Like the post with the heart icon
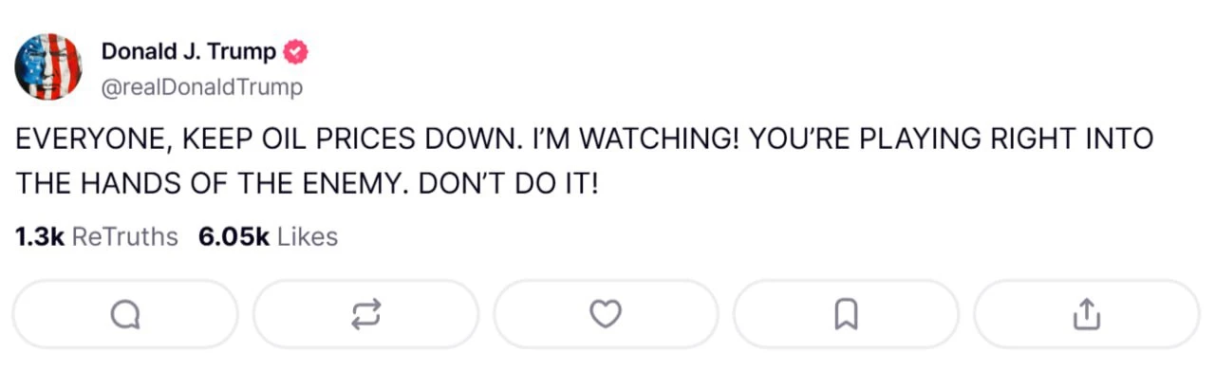The width and height of the screenshot is (1215, 390). pyautogui.click(x=606, y=314)
